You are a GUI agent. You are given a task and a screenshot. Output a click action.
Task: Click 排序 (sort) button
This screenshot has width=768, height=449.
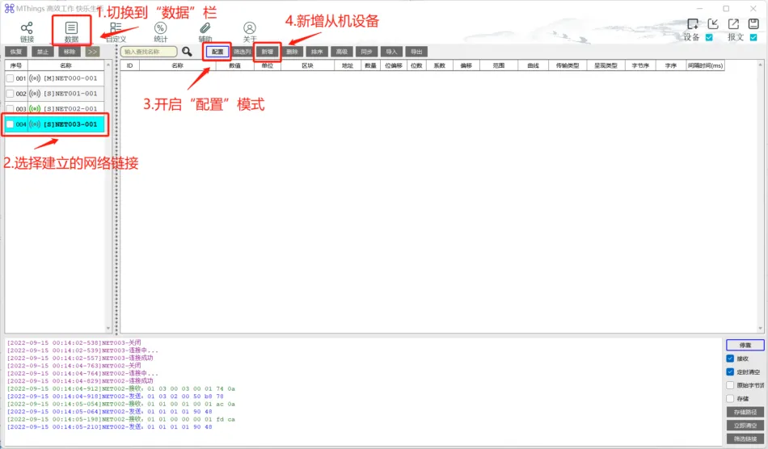click(317, 52)
